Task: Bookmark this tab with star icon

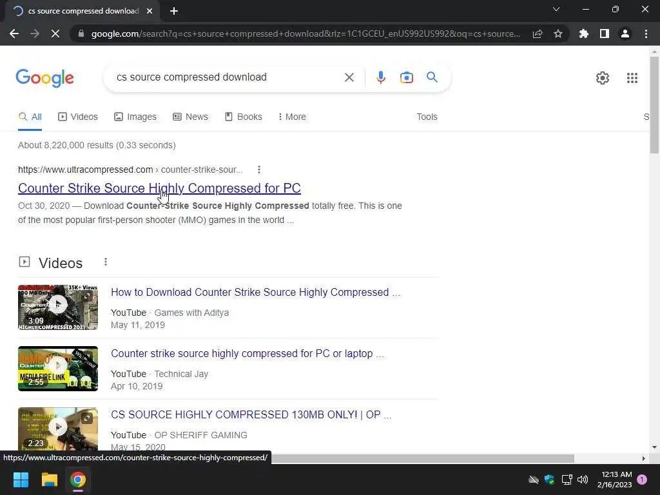Action: [558, 34]
